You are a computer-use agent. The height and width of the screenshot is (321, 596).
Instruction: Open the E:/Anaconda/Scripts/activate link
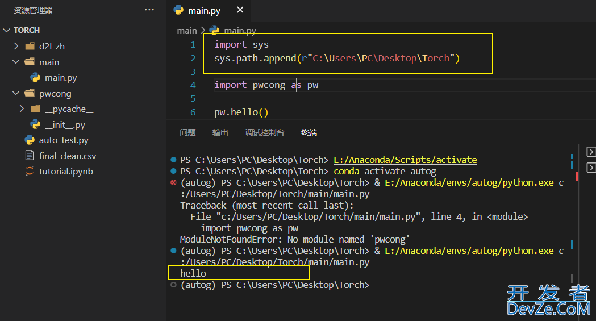(x=405, y=160)
